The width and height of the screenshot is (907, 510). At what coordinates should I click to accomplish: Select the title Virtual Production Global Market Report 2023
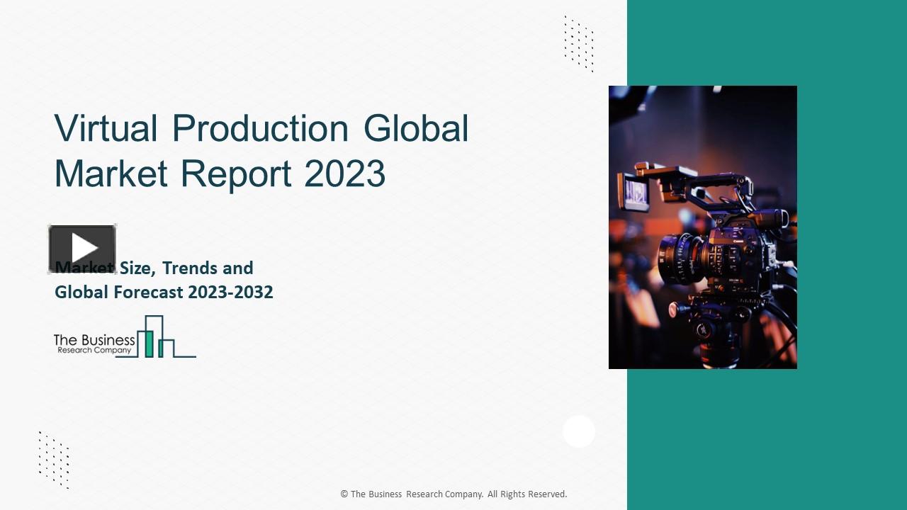point(261,150)
